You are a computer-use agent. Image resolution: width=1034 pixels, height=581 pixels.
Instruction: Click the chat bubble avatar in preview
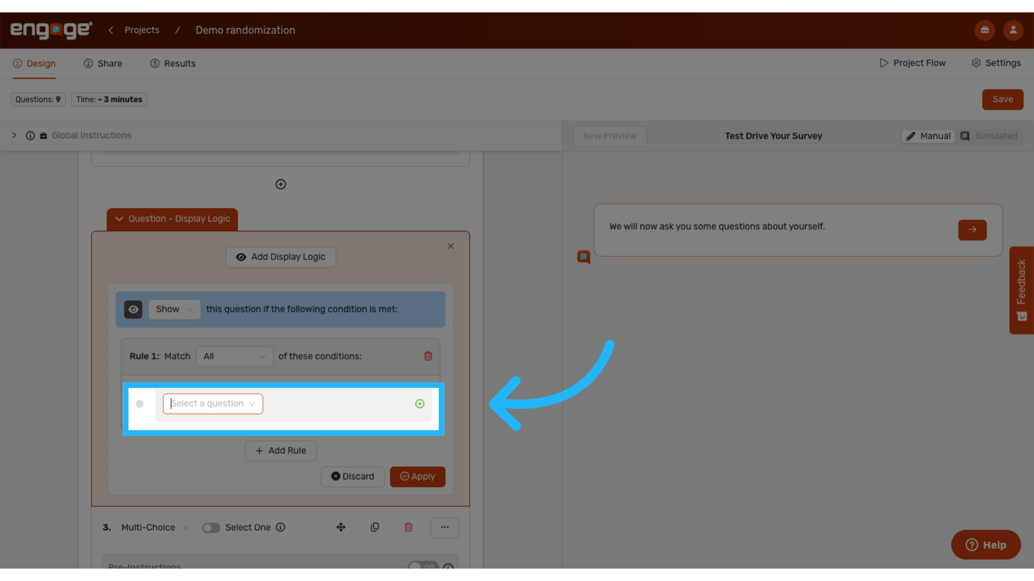pyautogui.click(x=584, y=257)
